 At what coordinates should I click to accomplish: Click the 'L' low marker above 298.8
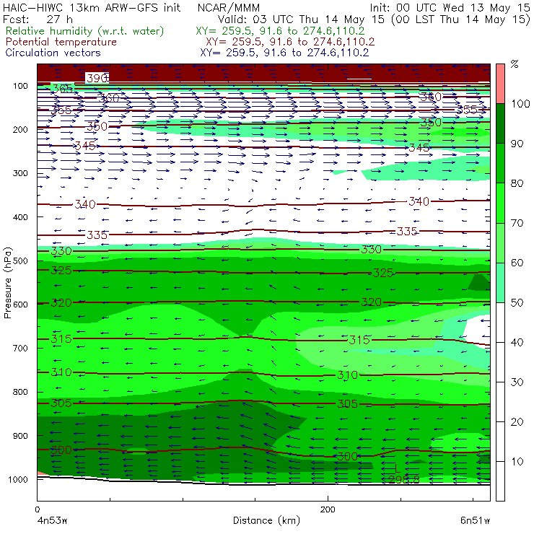[398, 468]
